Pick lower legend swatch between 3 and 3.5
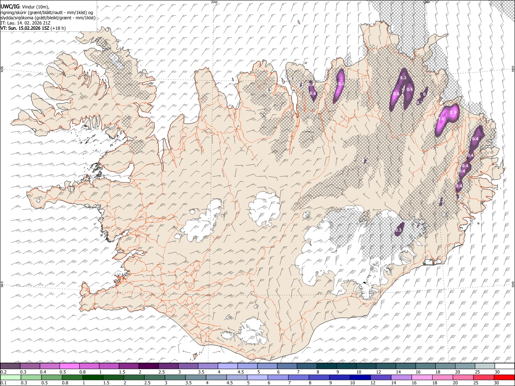515x386 pixels. (x=175, y=377)
